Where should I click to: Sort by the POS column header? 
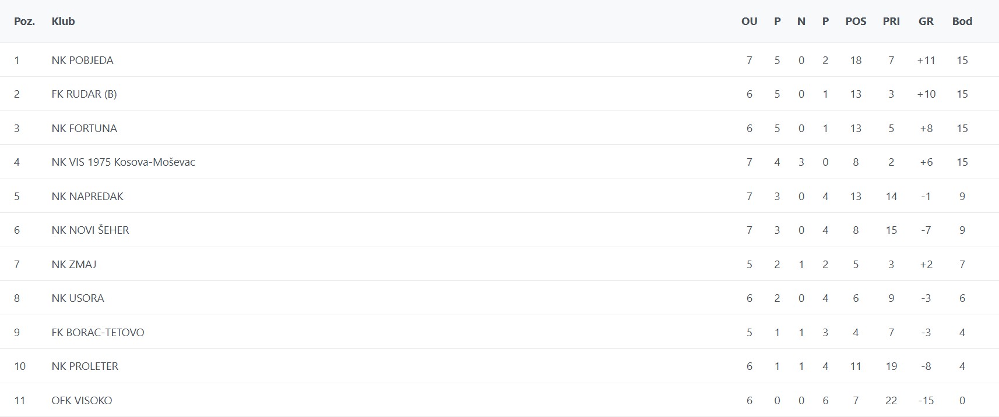[x=856, y=22]
